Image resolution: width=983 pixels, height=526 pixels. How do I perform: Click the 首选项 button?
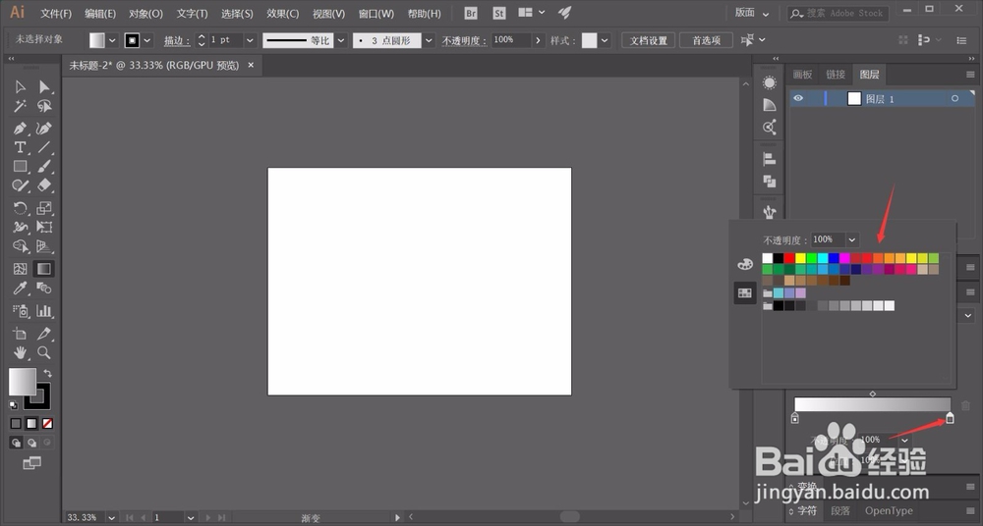(706, 40)
